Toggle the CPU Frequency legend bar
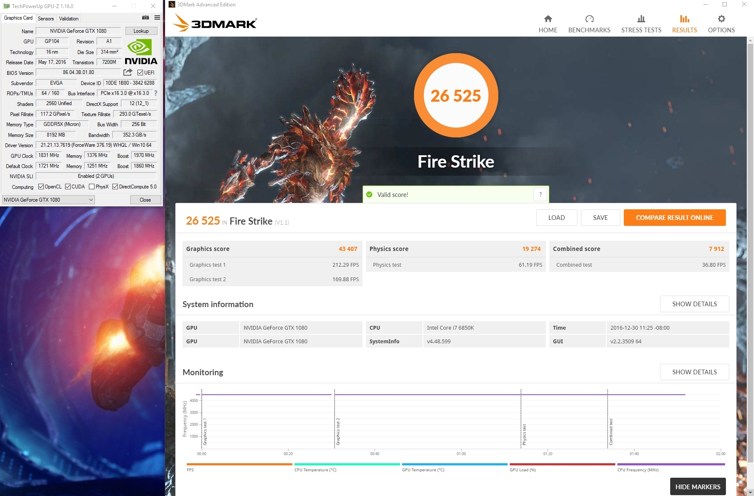 pos(671,464)
